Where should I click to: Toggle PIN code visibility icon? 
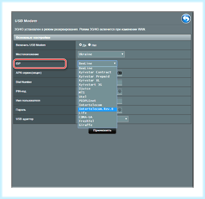tap(120, 91)
